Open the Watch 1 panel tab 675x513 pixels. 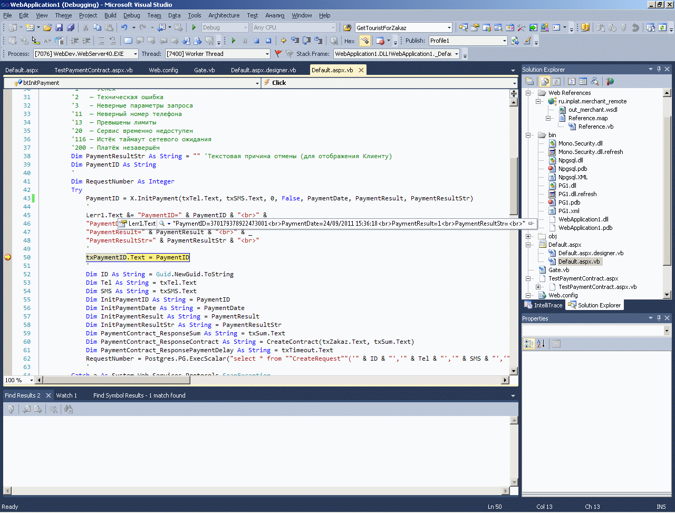pos(66,395)
